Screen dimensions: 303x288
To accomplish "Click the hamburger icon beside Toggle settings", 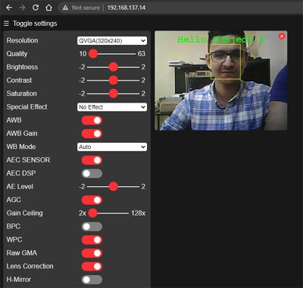I will [6, 24].
